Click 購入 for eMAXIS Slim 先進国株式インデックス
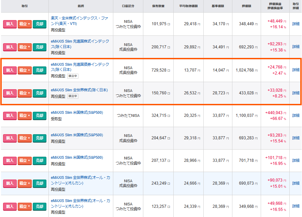Screen dimensions: 302x217 coord(10,47)
